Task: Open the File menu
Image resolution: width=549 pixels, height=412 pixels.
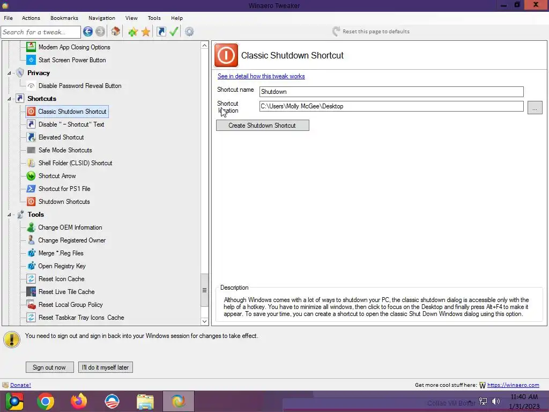Action: tap(8, 18)
